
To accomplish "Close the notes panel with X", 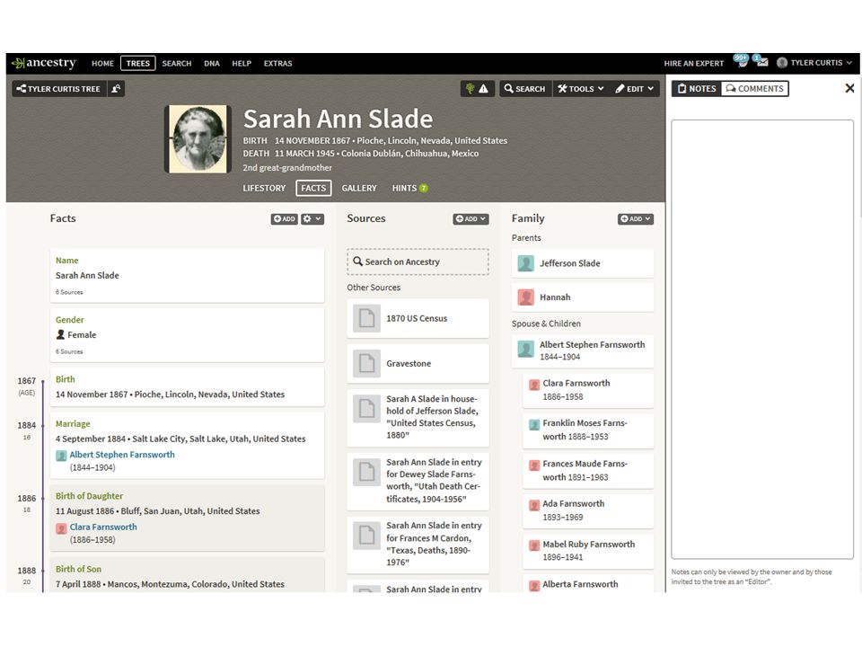I will (849, 88).
